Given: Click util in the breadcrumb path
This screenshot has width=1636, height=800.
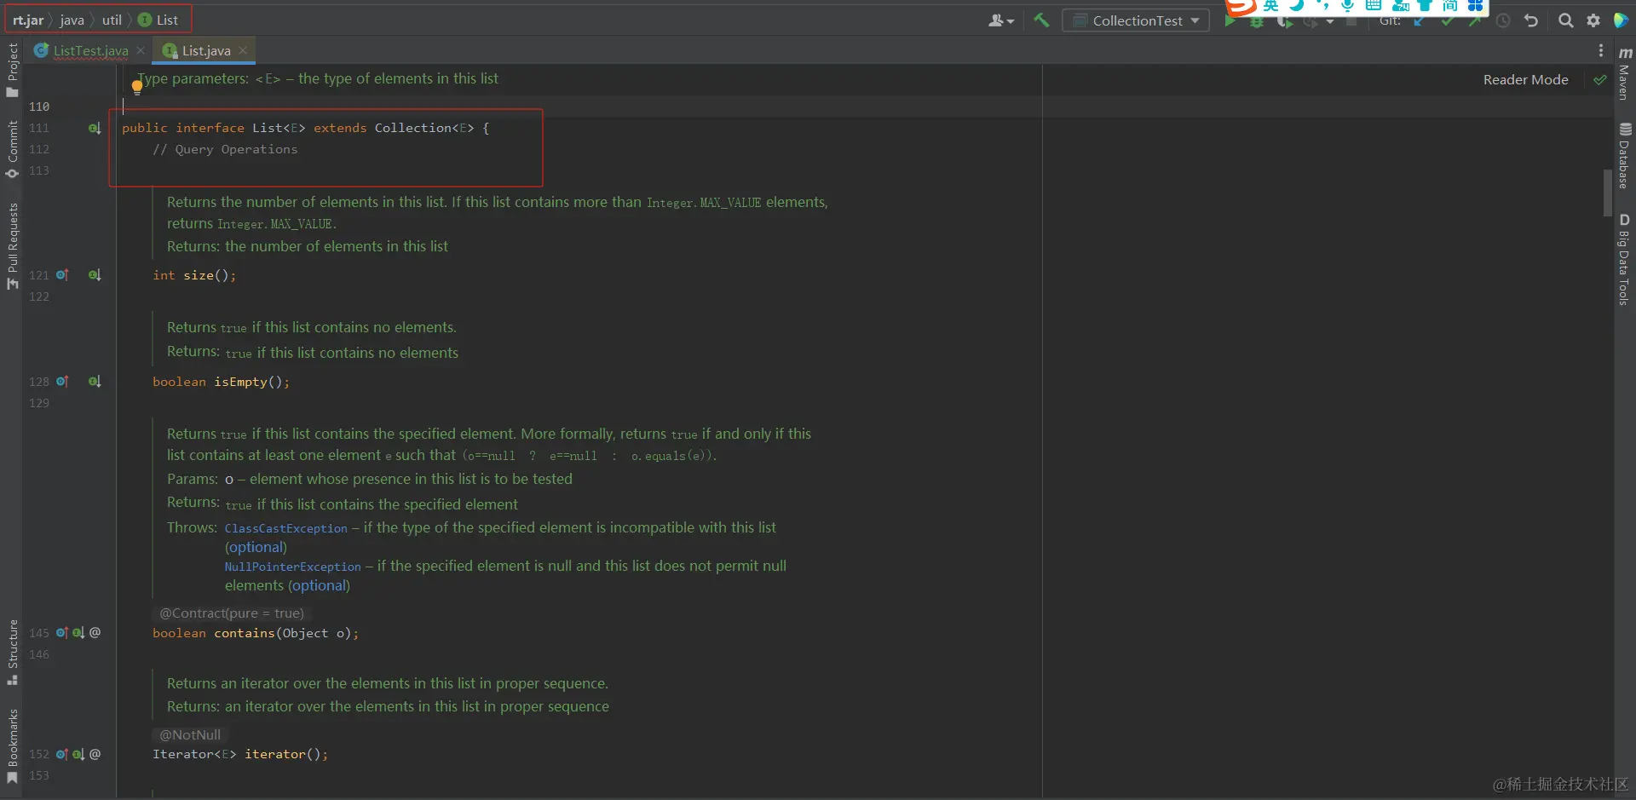Looking at the screenshot, I should pyautogui.click(x=112, y=20).
